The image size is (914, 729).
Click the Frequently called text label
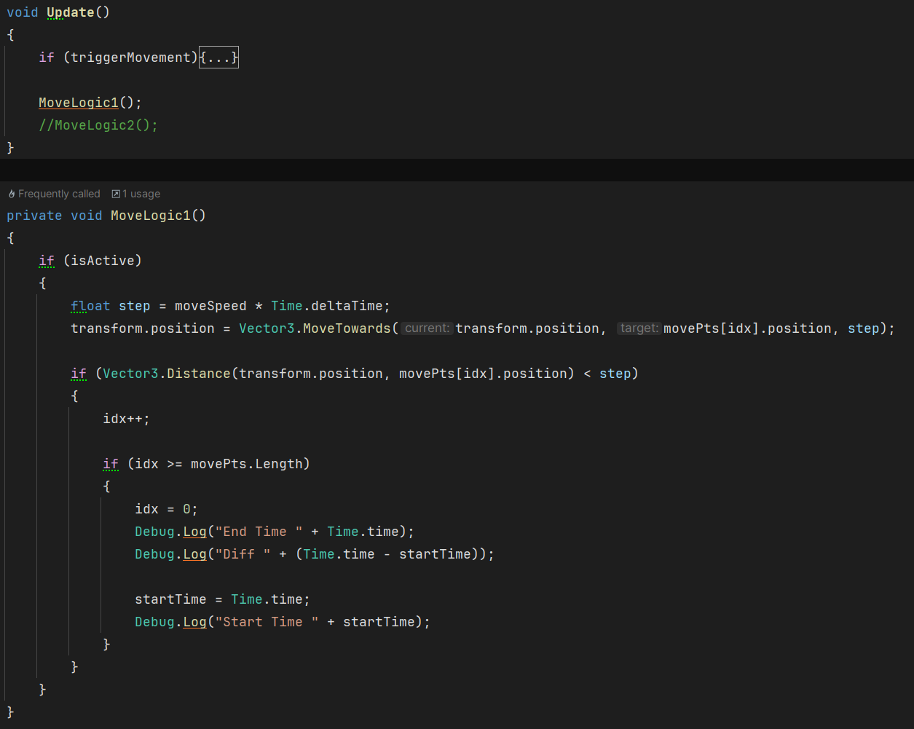(60, 193)
